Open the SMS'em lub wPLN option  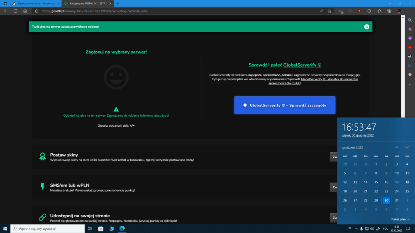point(70,185)
